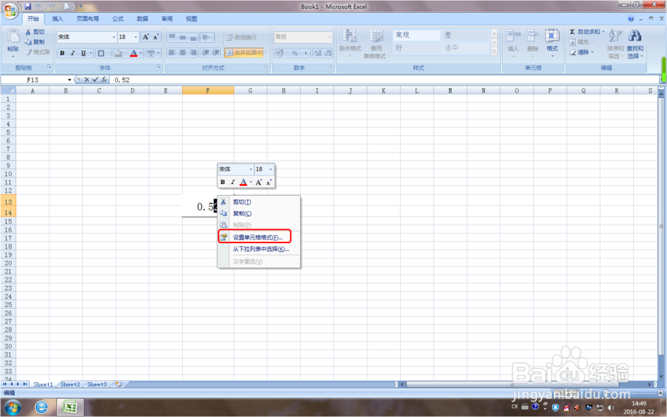The image size is (667, 417).
Task: Click the top align icon
Action: coord(172,37)
